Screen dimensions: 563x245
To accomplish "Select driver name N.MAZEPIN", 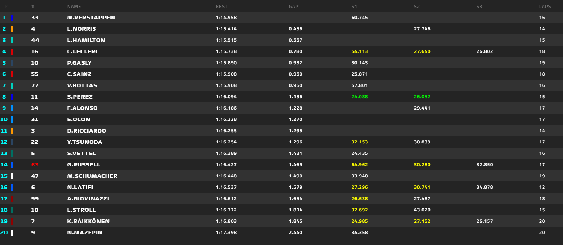I will coord(84,233).
